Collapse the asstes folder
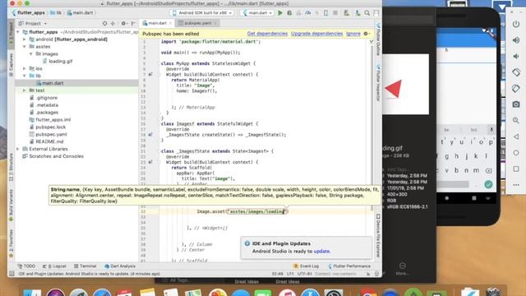 [24, 47]
